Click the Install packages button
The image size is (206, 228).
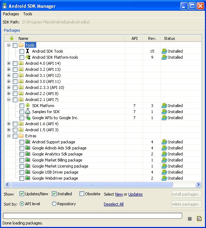click(x=186, y=194)
